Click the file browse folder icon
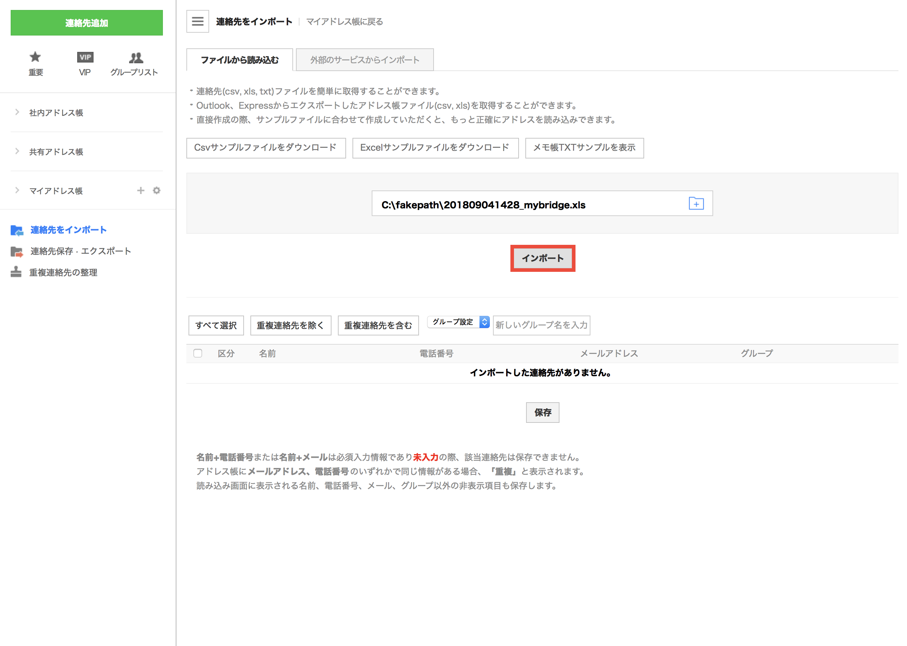The width and height of the screenshot is (907, 646). click(696, 203)
